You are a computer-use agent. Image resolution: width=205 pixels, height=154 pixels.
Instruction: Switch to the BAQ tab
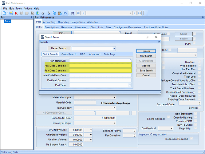[83, 54]
